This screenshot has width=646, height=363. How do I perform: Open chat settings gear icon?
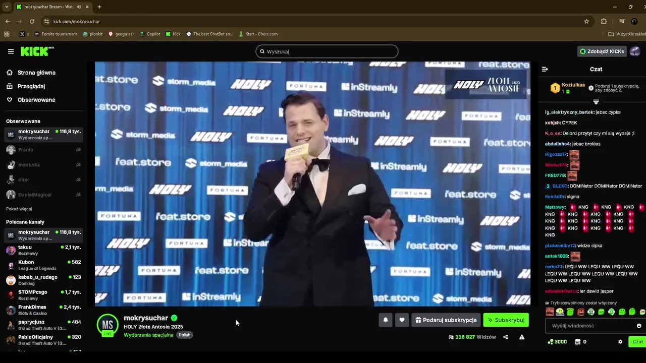pos(620,342)
